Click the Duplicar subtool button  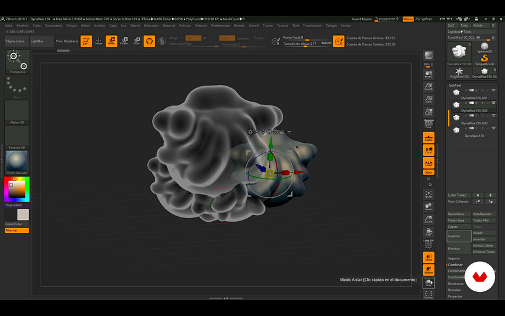pyautogui.click(x=459, y=236)
